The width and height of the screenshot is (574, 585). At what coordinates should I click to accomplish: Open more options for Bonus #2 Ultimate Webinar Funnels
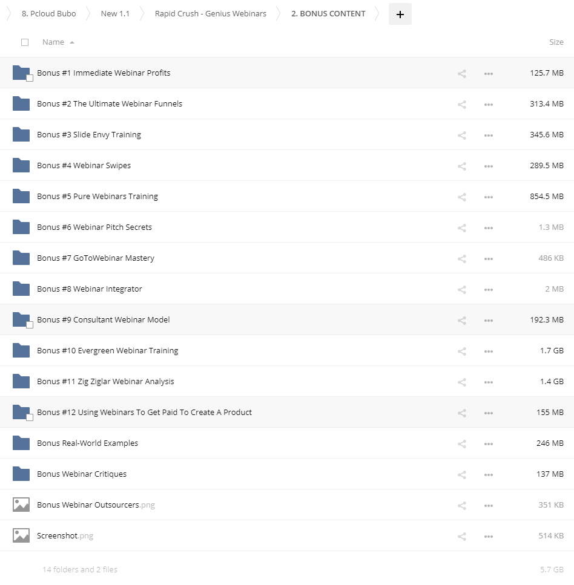pyautogui.click(x=489, y=105)
